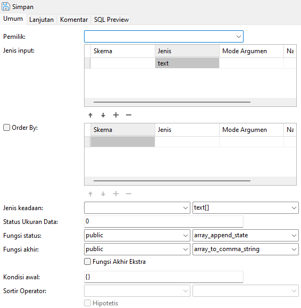Switch to the Lanjutan tab
301x308 pixels.
[x=41, y=20]
